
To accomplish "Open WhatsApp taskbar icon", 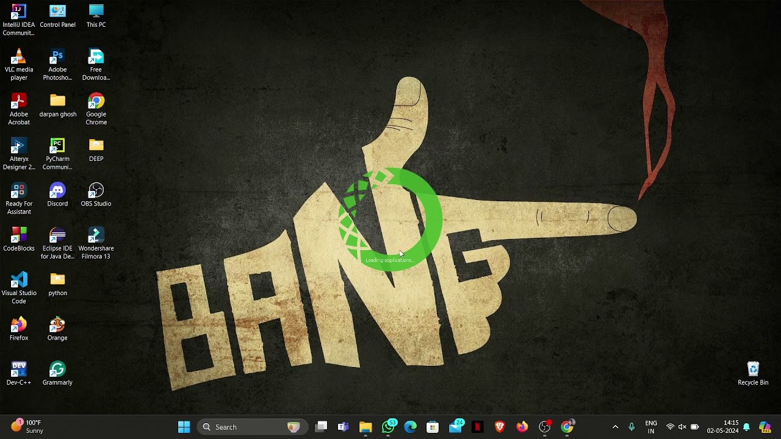I will (388, 427).
